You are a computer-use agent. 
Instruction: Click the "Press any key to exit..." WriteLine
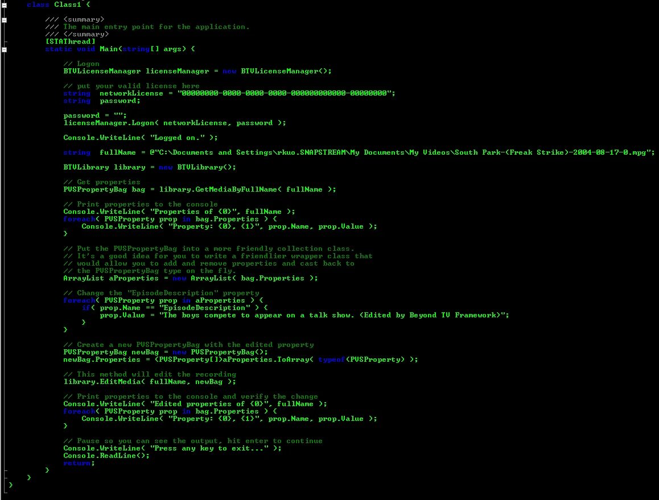tap(172, 448)
